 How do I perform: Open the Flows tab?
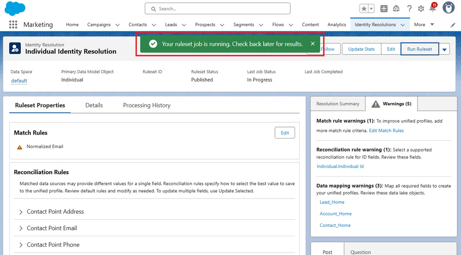278,25
